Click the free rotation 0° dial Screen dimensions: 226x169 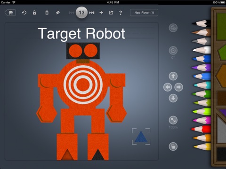coord(173,51)
